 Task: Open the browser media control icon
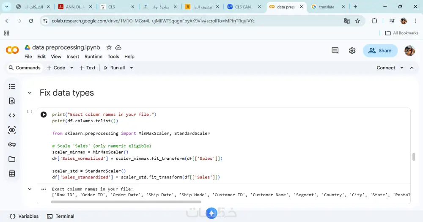392,21
